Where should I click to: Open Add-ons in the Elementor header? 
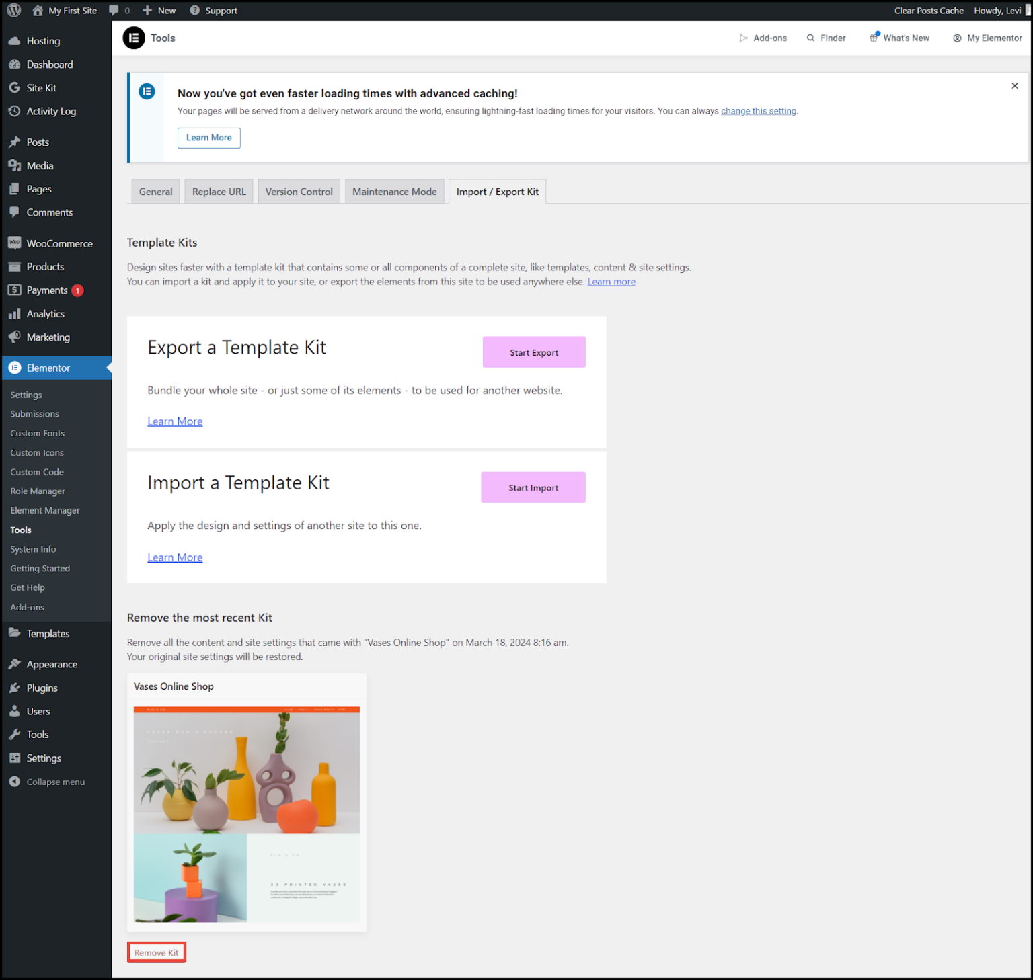763,38
